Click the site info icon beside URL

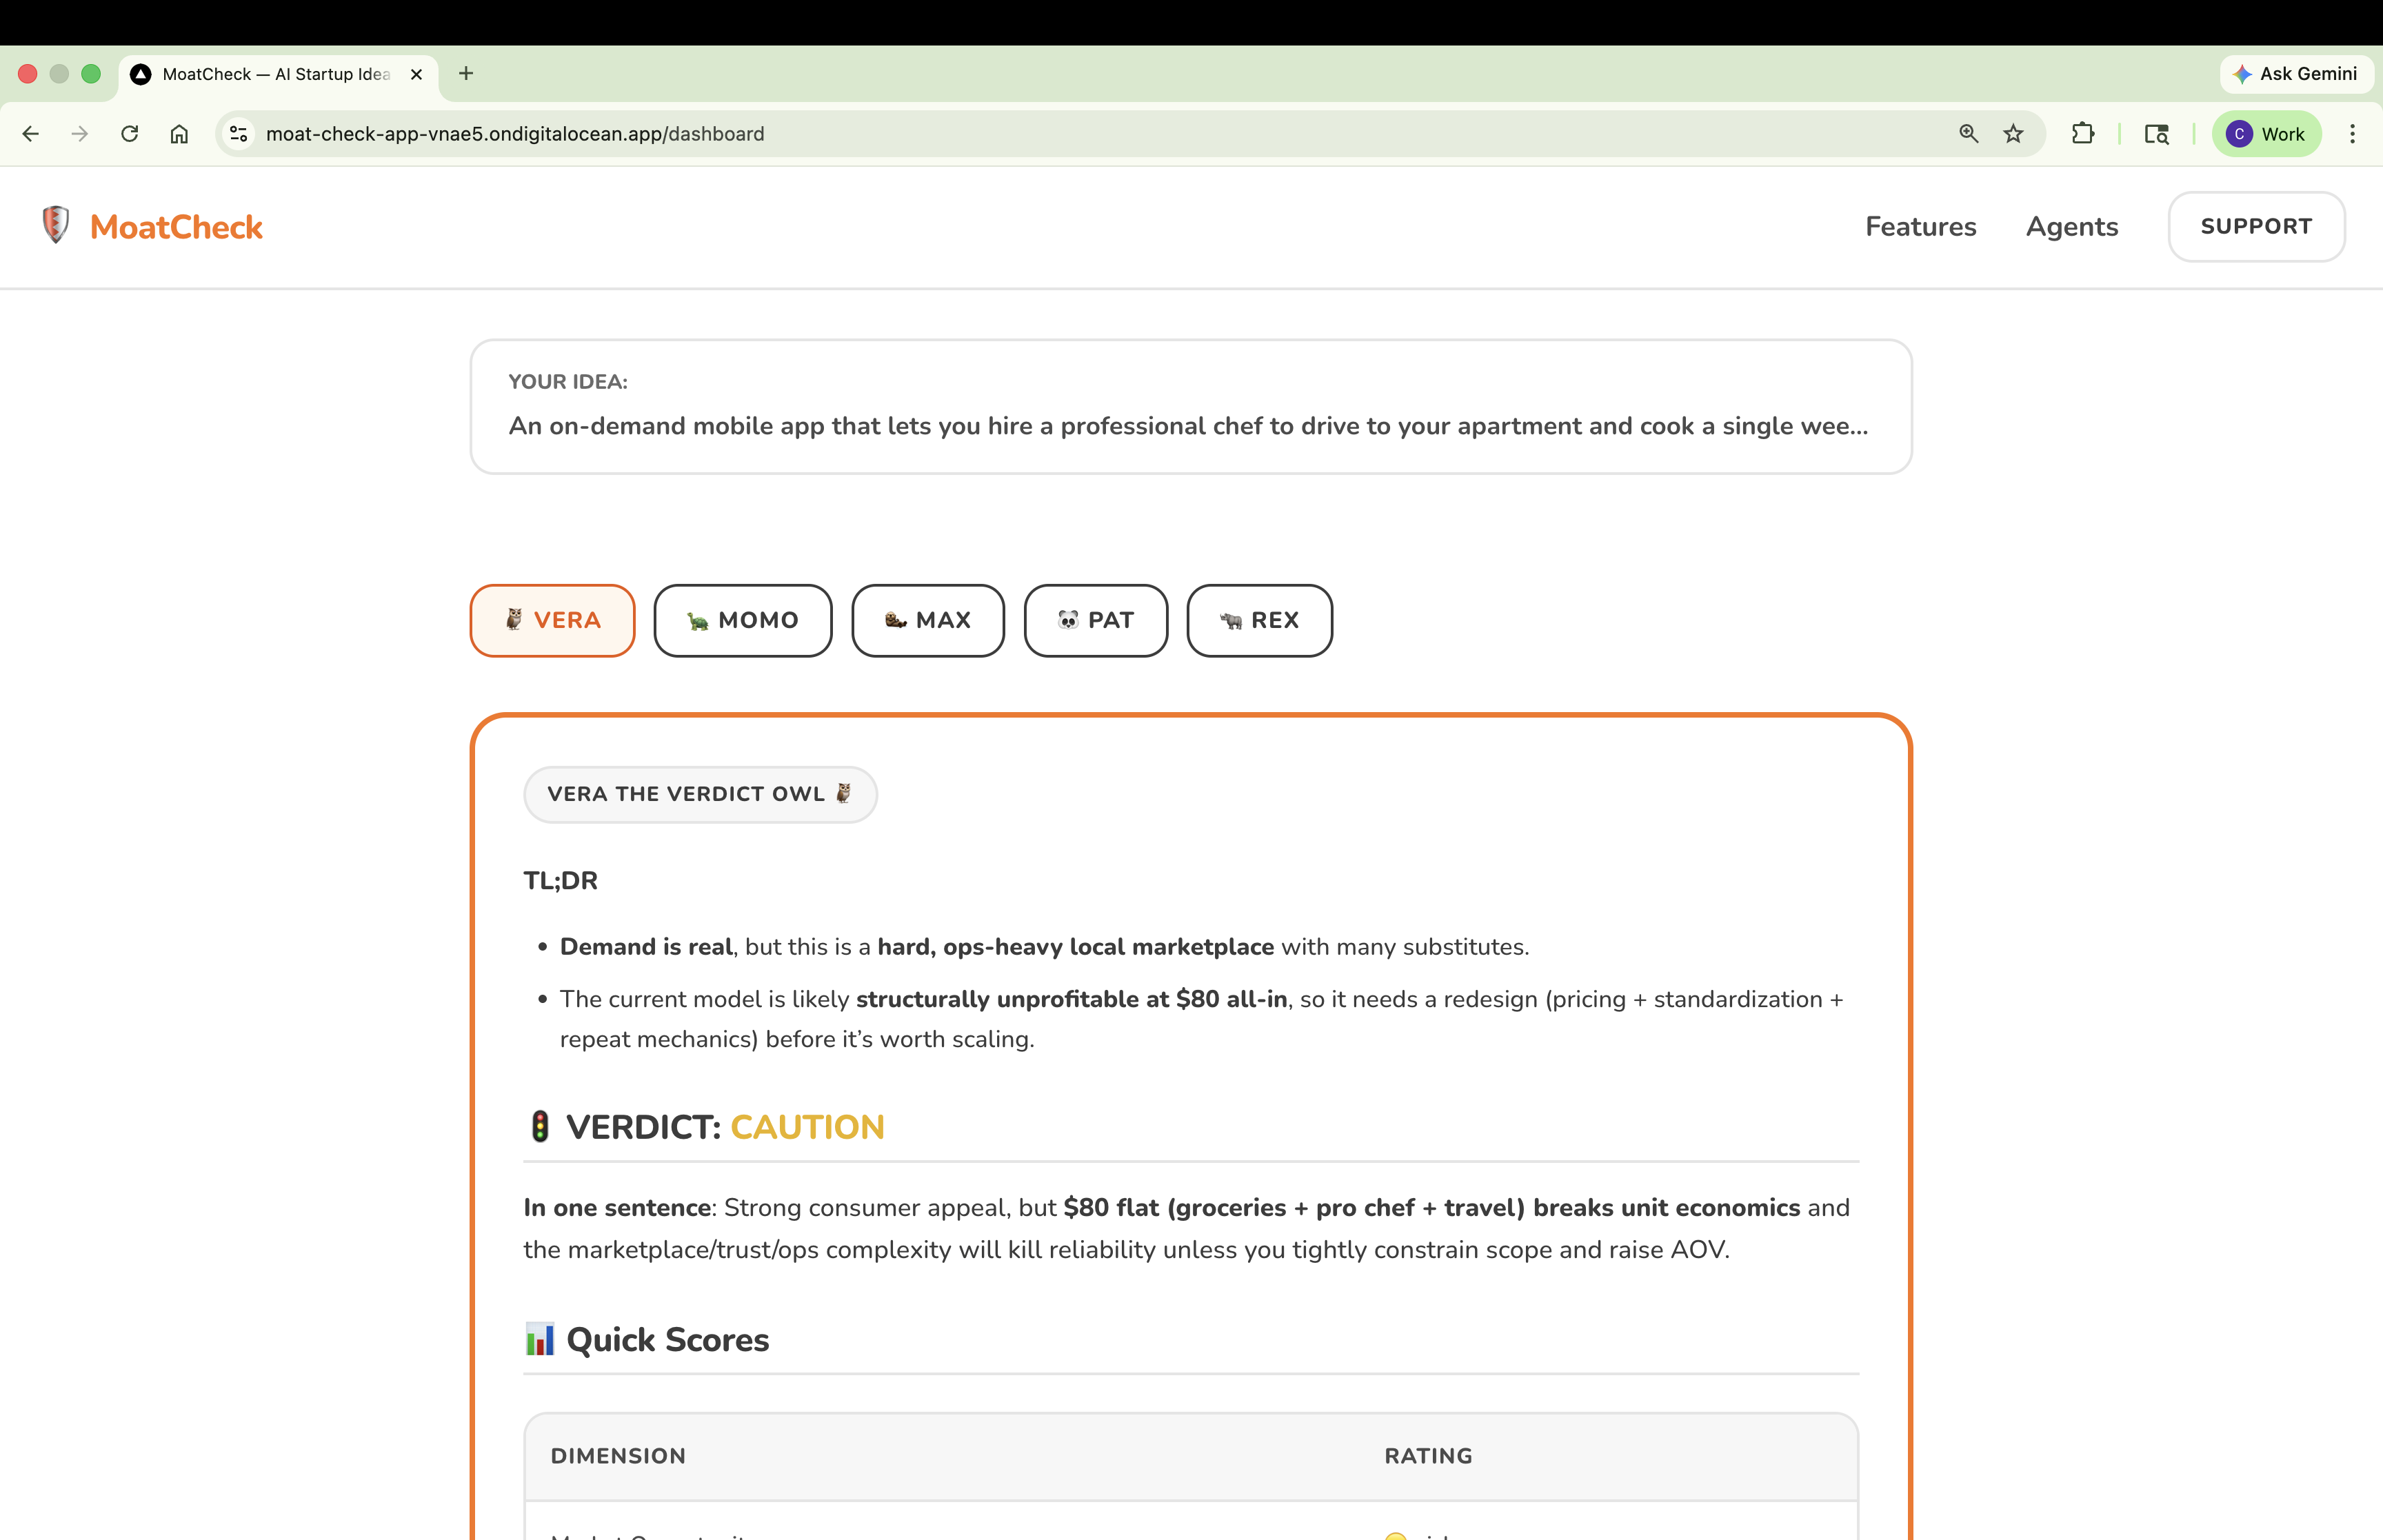click(x=238, y=133)
